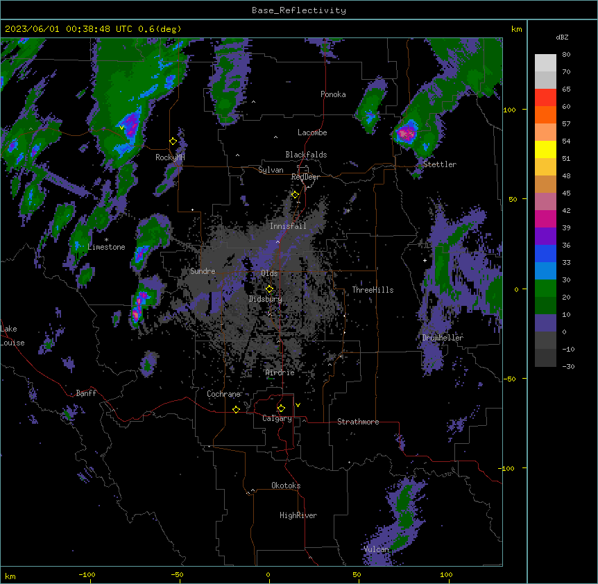This screenshot has width=598, height=584.
Task: Click the 33 value in dBZ legend
Action: pos(566,263)
